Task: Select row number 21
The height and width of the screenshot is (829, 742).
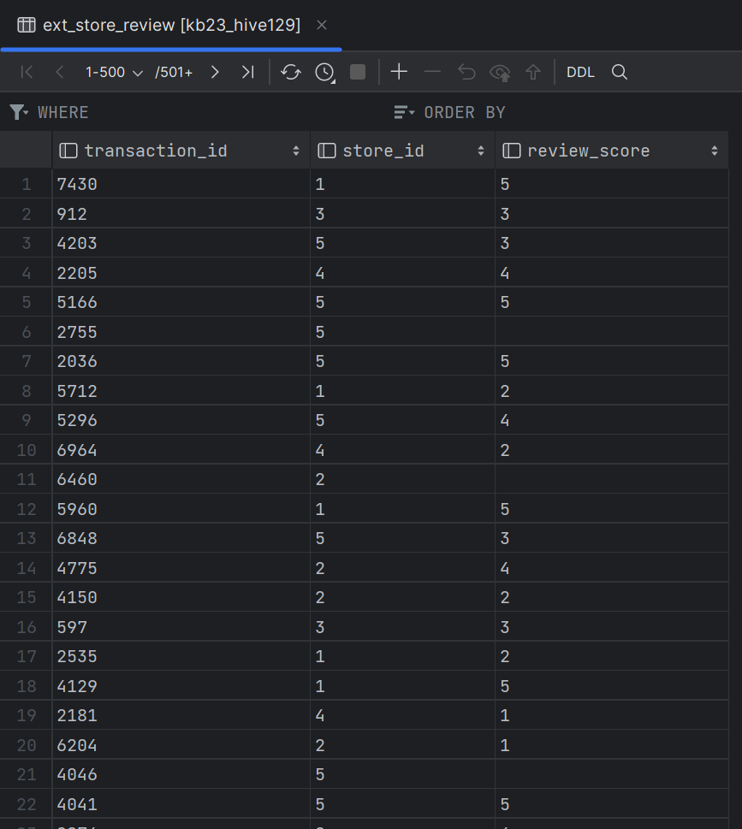Action: 26,774
